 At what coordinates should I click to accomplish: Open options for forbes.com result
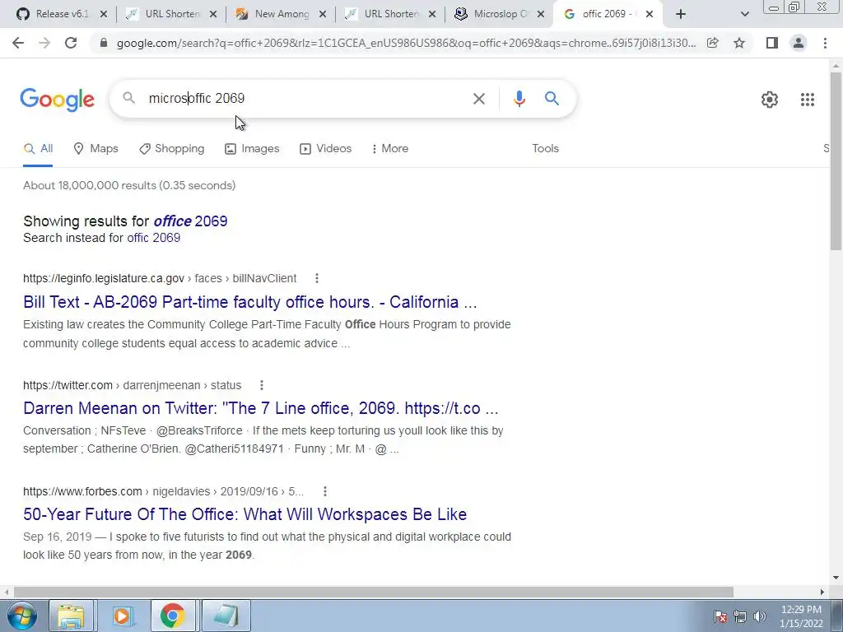click(x=324, y=491)
